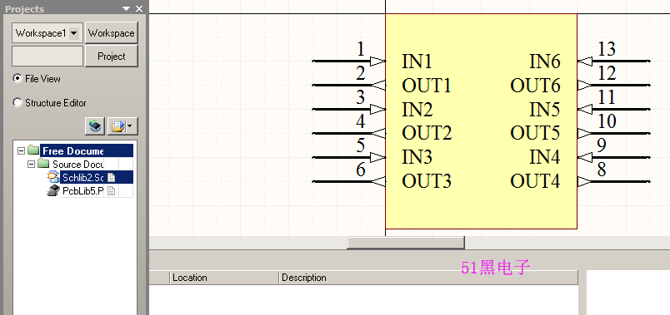Viewport: 670px width, 315px height.
Task: Click pin number 8 on the component
Action: coord(602,170)
